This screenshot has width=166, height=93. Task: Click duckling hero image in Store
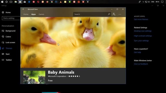73,42
